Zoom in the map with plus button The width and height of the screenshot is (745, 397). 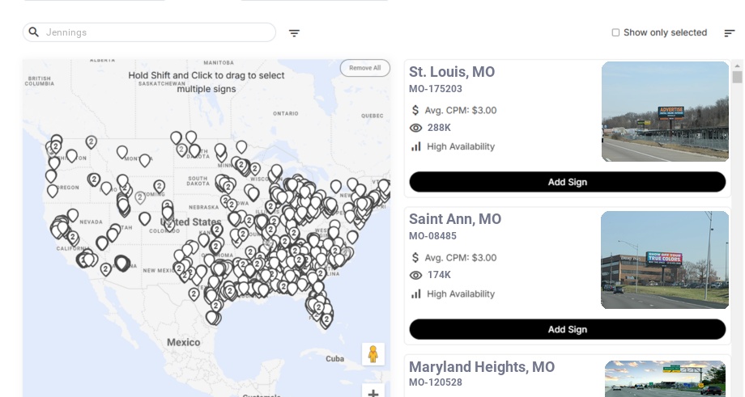pyautogui.click(x=373, y=393)
